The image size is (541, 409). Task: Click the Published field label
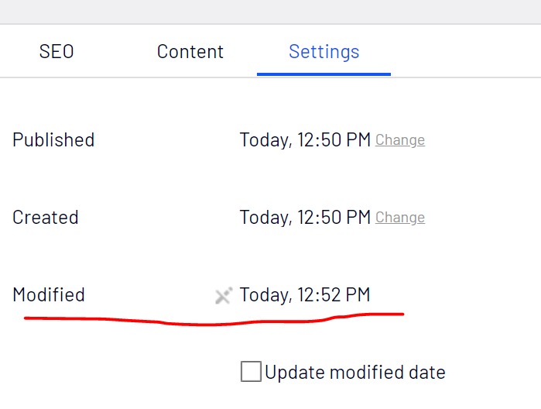pyautogui.click(x=53, y=140)
